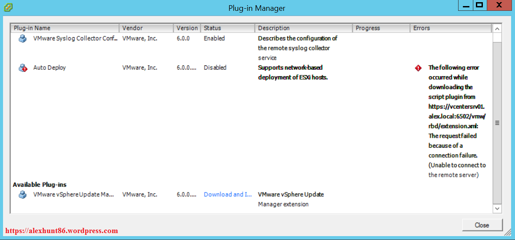The image size is (515, 240).
Task: Click the vSphere icon in the title bar
Action: tap(8, 7)
